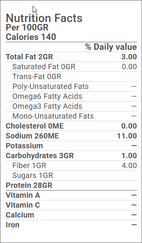Screen dimensions: 142x243
Task: Click the Fiber 1GR row
Action: 71,166
